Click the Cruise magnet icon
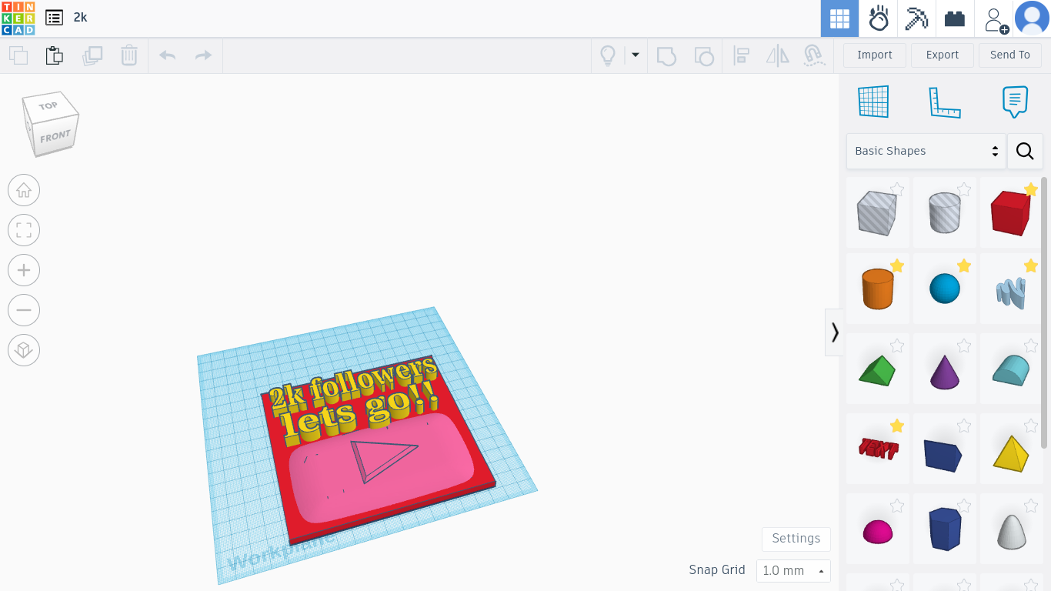The width and height of the screenshot is (1051, 591). pos(814,55)
